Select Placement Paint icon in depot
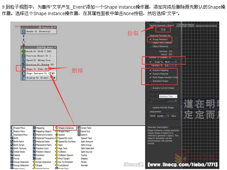The image size is (227, 170). click(34, 145)
